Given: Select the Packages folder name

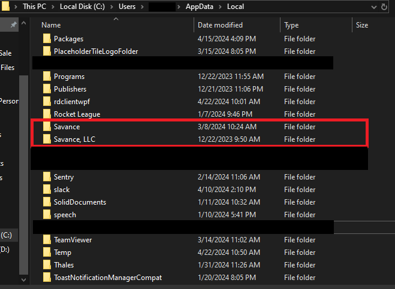Looking at the screenshot, I should [x=68, y=39].
